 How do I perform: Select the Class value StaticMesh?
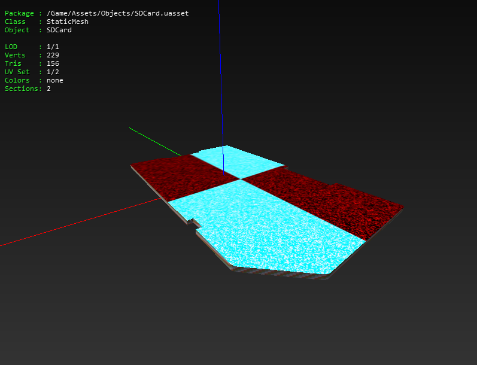coord(68,22)
